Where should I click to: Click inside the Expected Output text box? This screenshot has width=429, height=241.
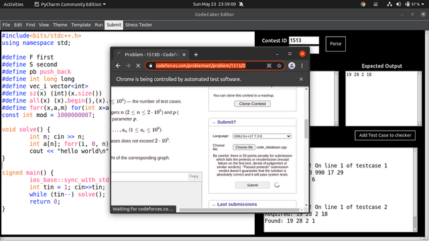[381, 98]
